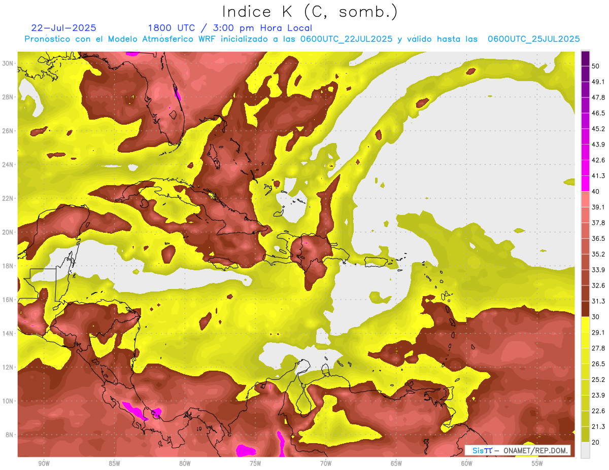Viewport: 609px width, 470px height.
Task: Click the "8N" latitude label
Action: pyautogui.click(x=10, y=435)
